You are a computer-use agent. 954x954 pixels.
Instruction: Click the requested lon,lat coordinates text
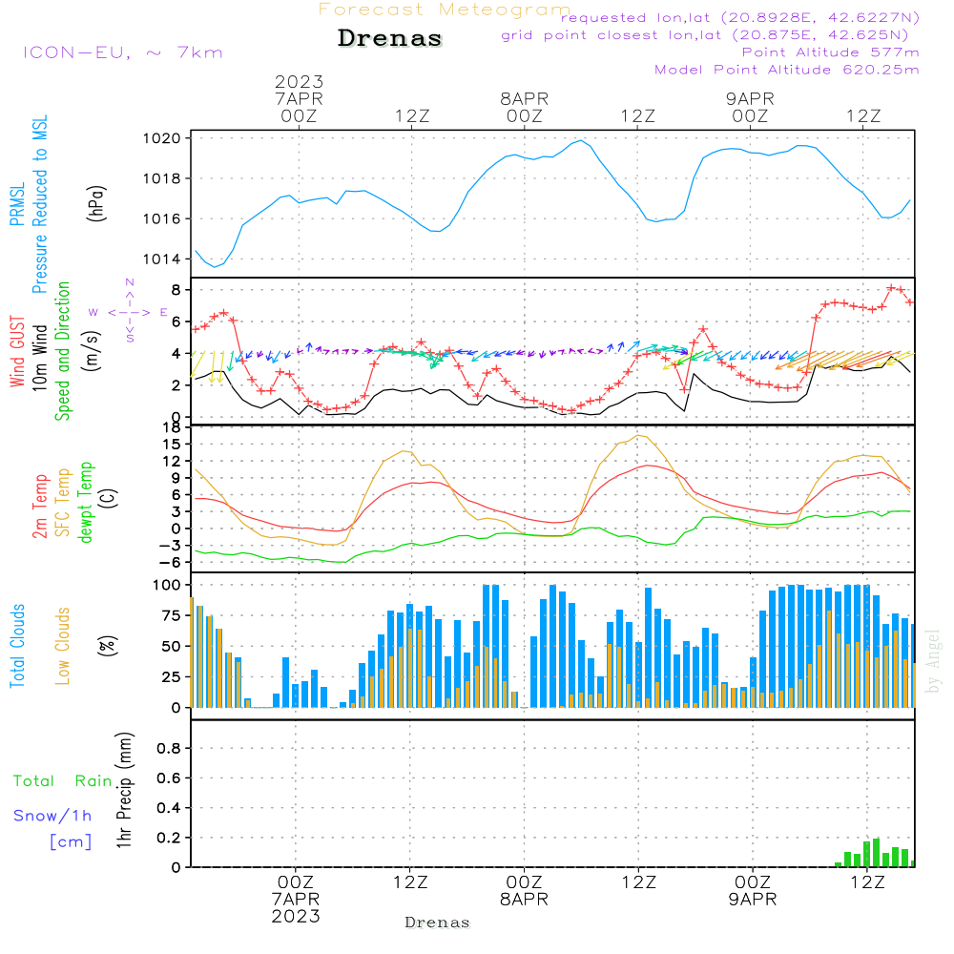click(x=739, y=18)
